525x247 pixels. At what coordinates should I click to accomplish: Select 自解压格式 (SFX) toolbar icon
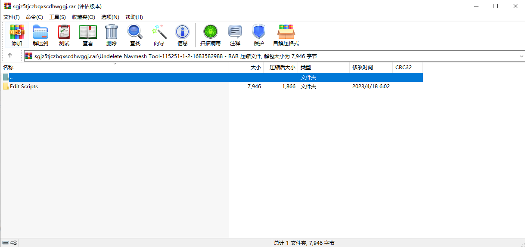[286, 35]
